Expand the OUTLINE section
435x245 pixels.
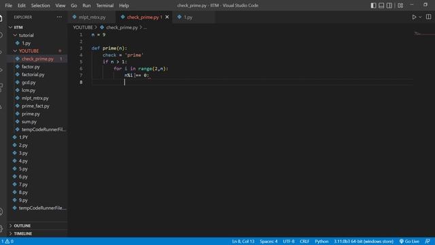point(22,226)
